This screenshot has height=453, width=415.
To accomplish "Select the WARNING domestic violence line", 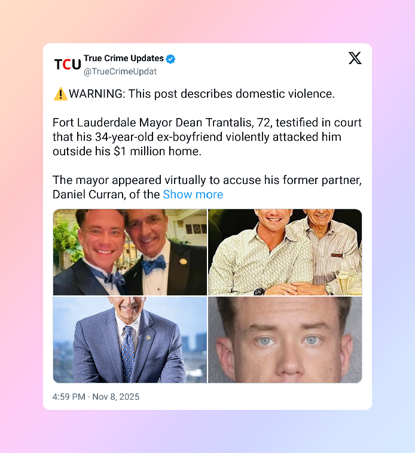I will (x=194, y=94).
